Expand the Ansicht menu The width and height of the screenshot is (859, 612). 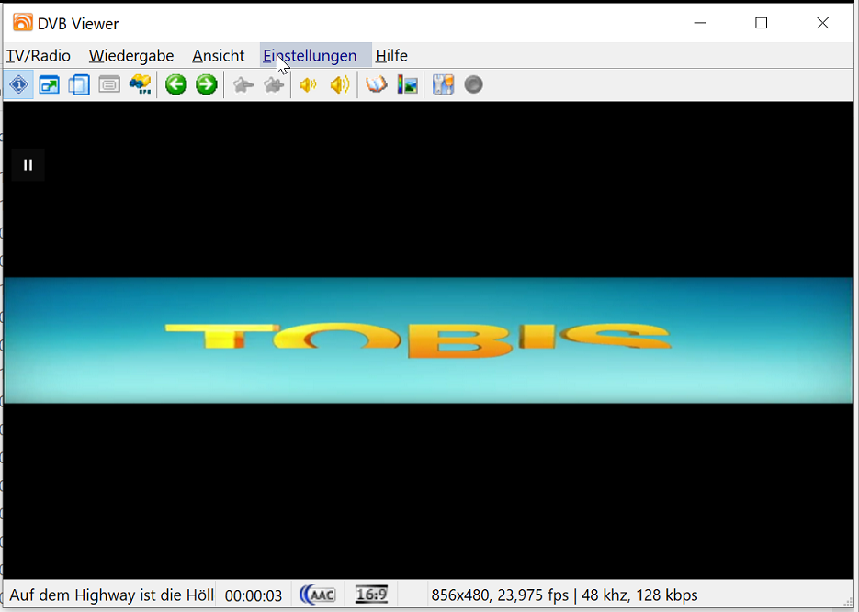pos(219,56)
